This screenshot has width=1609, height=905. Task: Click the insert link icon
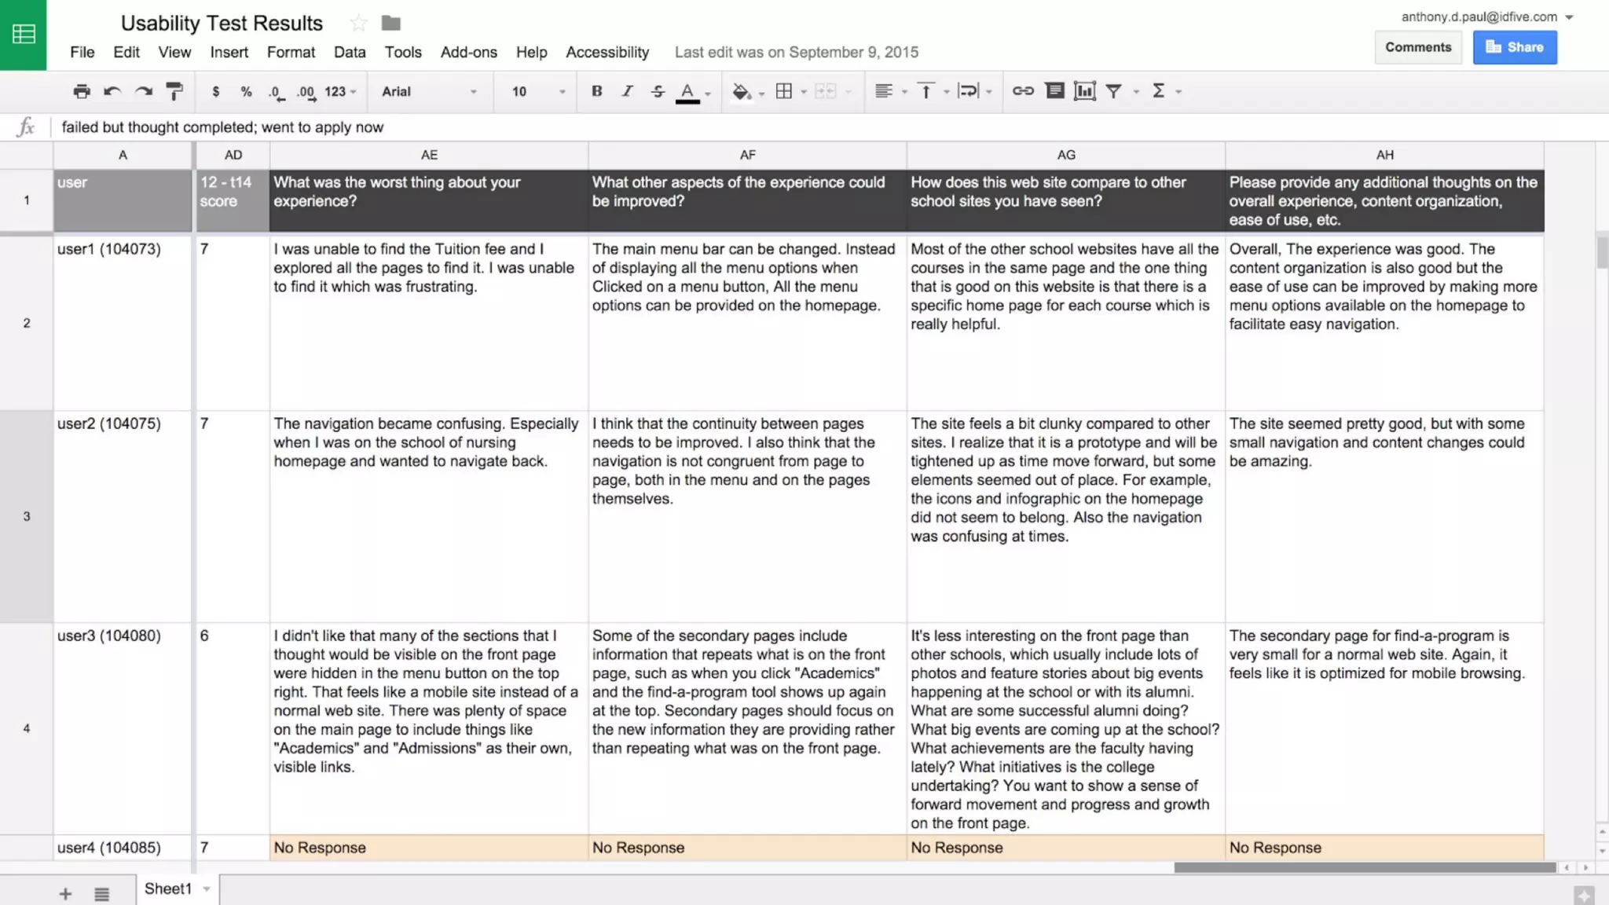point(1022,91)
